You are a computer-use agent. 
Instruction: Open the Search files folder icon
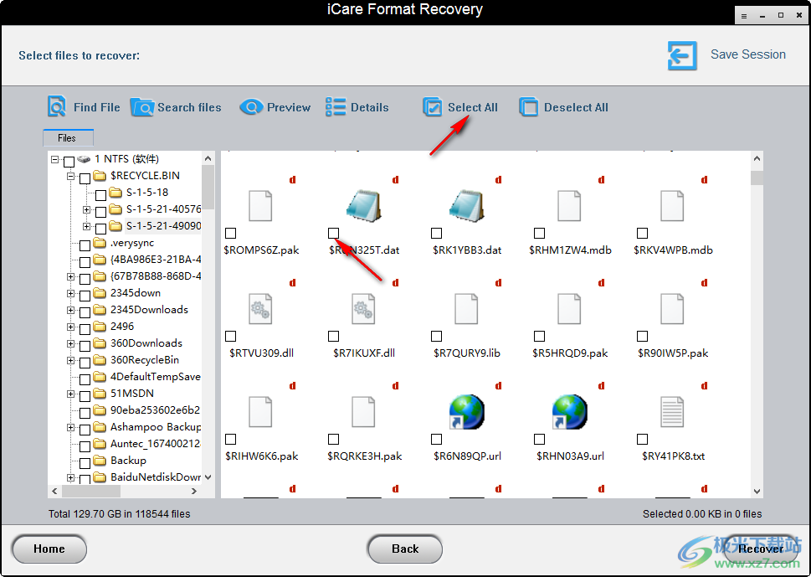[x=141, y=107]
